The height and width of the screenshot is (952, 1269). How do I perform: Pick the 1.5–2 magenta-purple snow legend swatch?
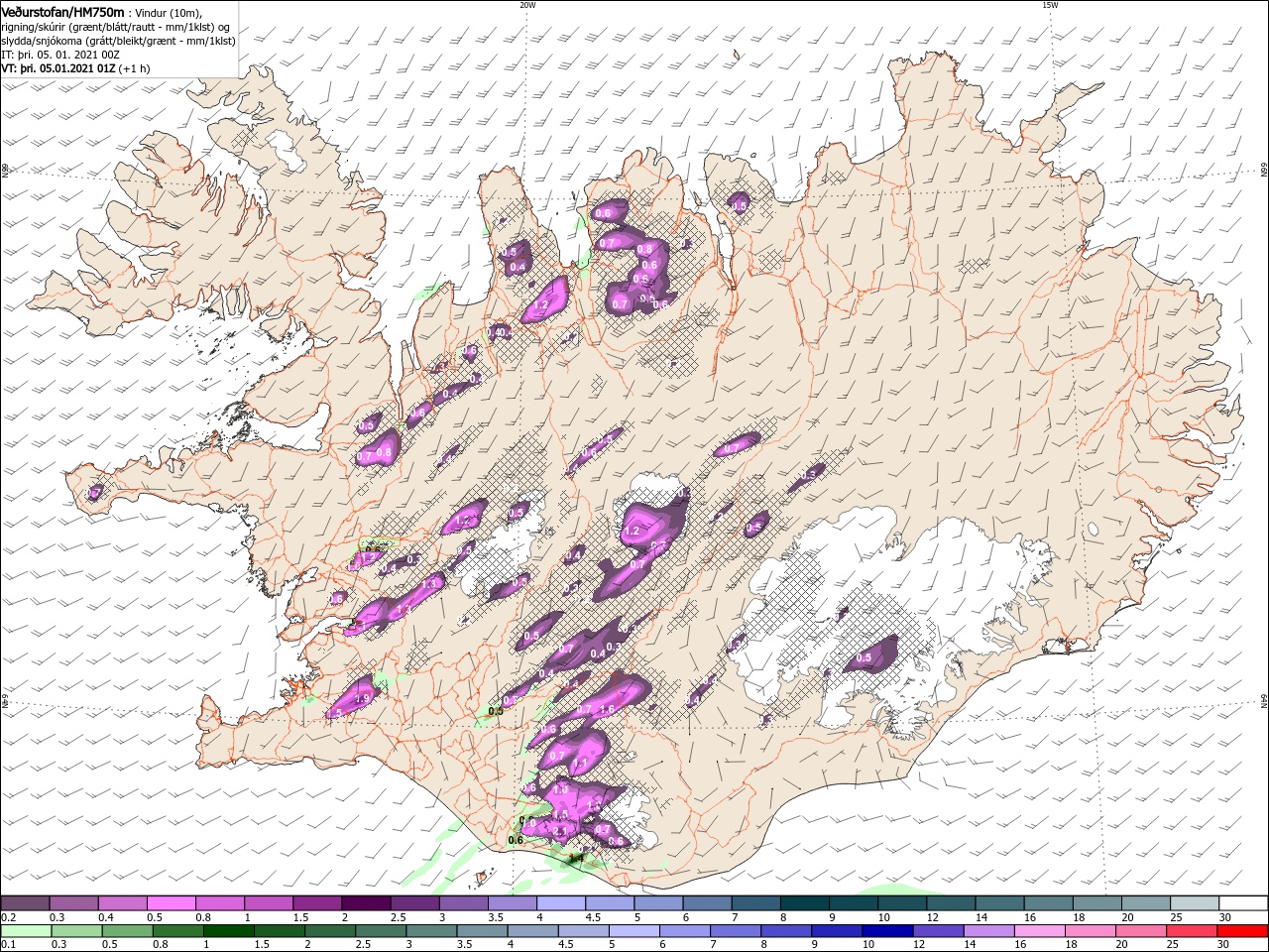click(x=318, y=902)
